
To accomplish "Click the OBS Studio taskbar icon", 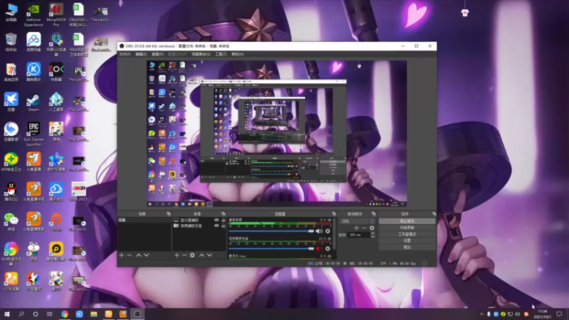I will (137, 314).
